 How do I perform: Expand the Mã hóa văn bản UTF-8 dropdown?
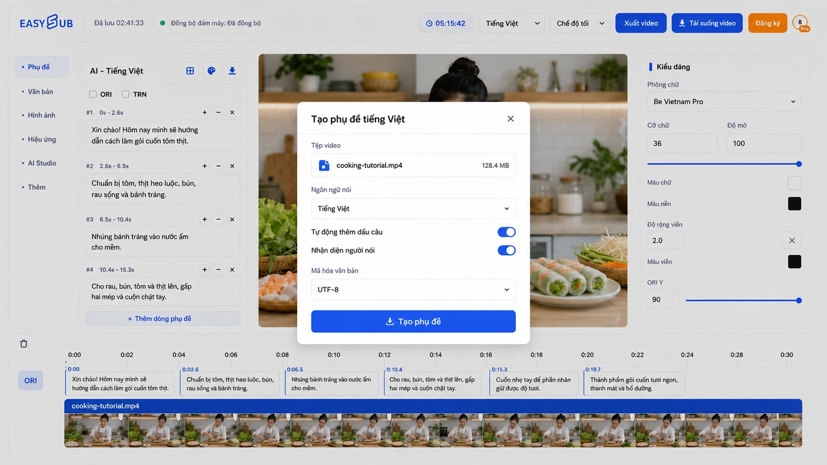click(x=413, y=290)
